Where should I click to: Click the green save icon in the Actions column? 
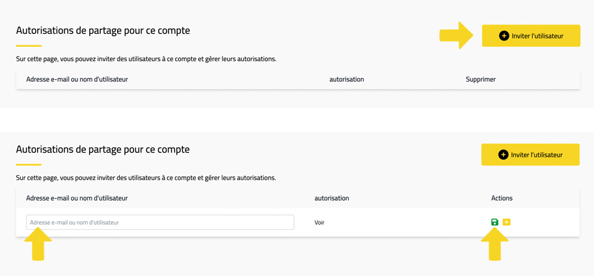[x=494, y=222]
